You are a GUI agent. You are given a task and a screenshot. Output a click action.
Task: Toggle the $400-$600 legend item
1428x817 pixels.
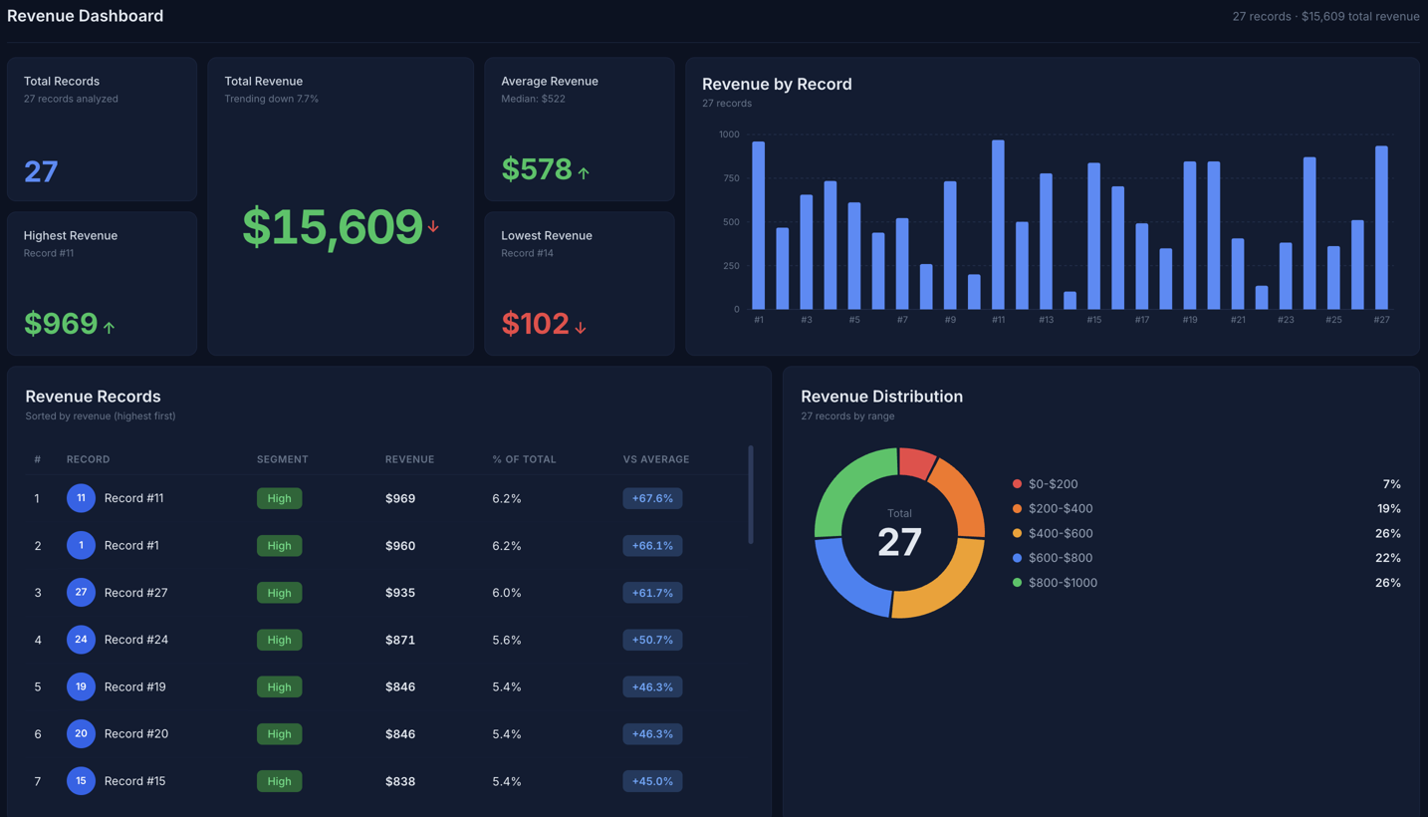tap(1060, 533)
